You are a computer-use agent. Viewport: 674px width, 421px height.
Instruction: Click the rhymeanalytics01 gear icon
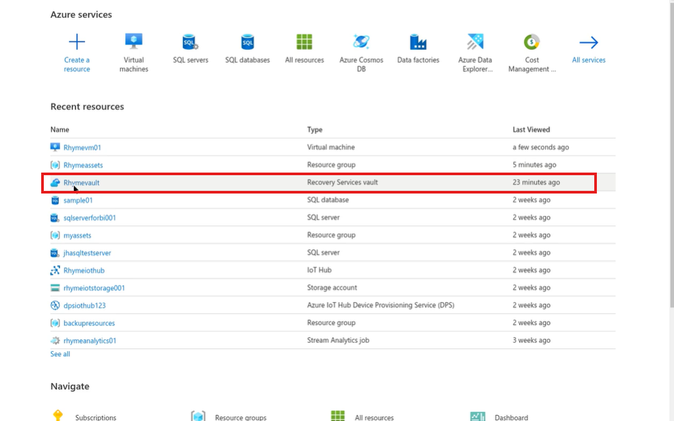click(55, 341)
